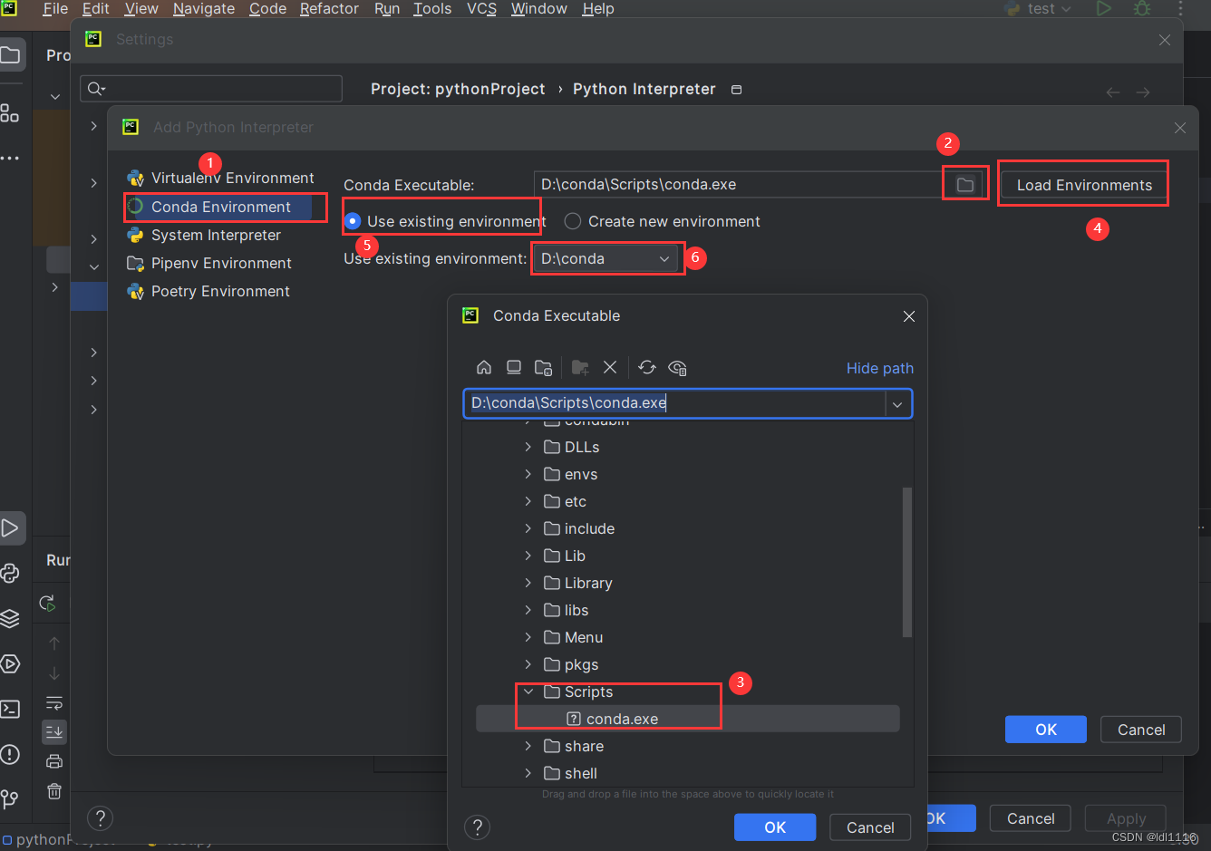This screenshot has width=1211, height=851.
Task: Open more tool windows ellipsis
Action: 10,158
